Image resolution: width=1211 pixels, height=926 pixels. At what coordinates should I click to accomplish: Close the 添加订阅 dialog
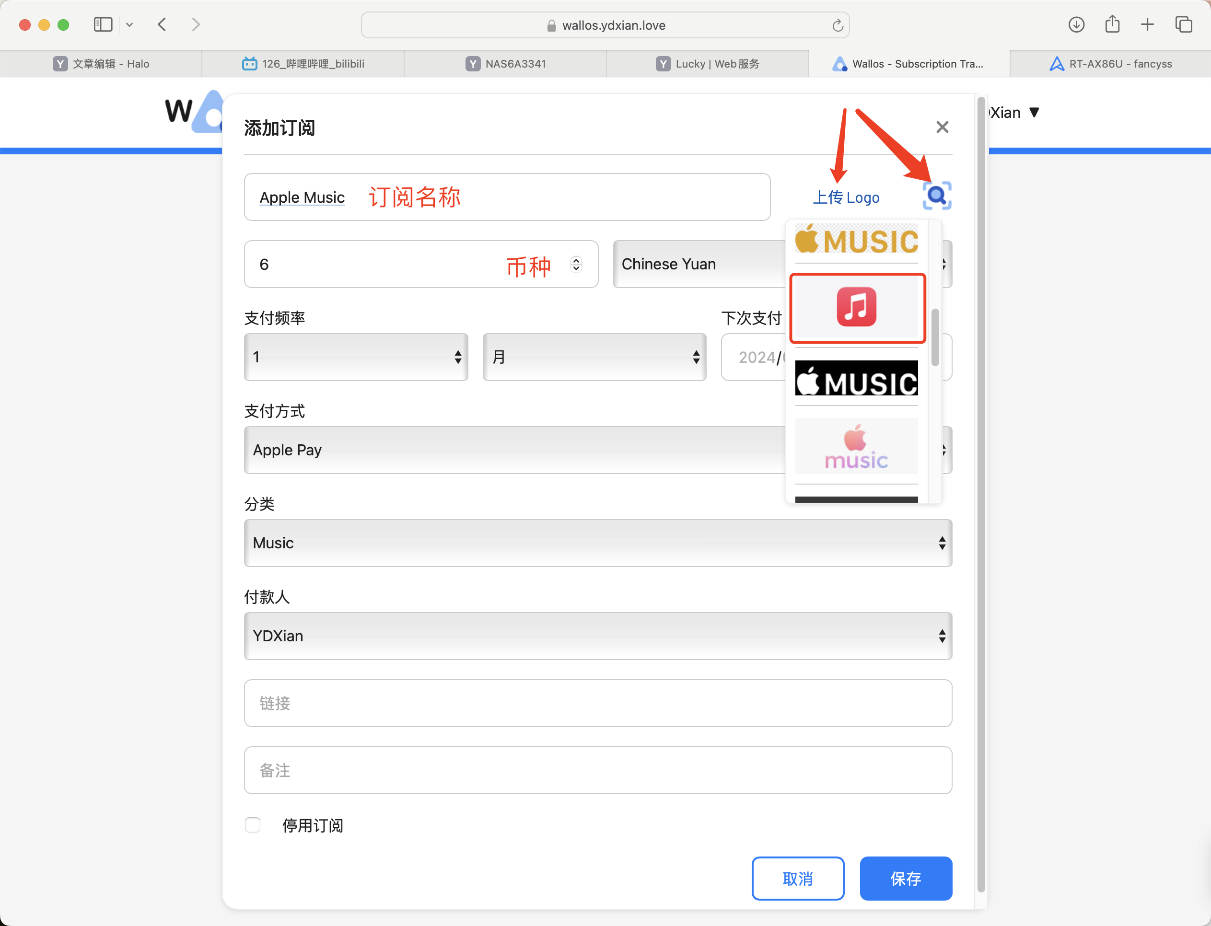[x=942, y=127]
